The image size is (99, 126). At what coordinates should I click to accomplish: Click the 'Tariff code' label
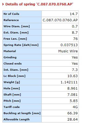(12, 107)
